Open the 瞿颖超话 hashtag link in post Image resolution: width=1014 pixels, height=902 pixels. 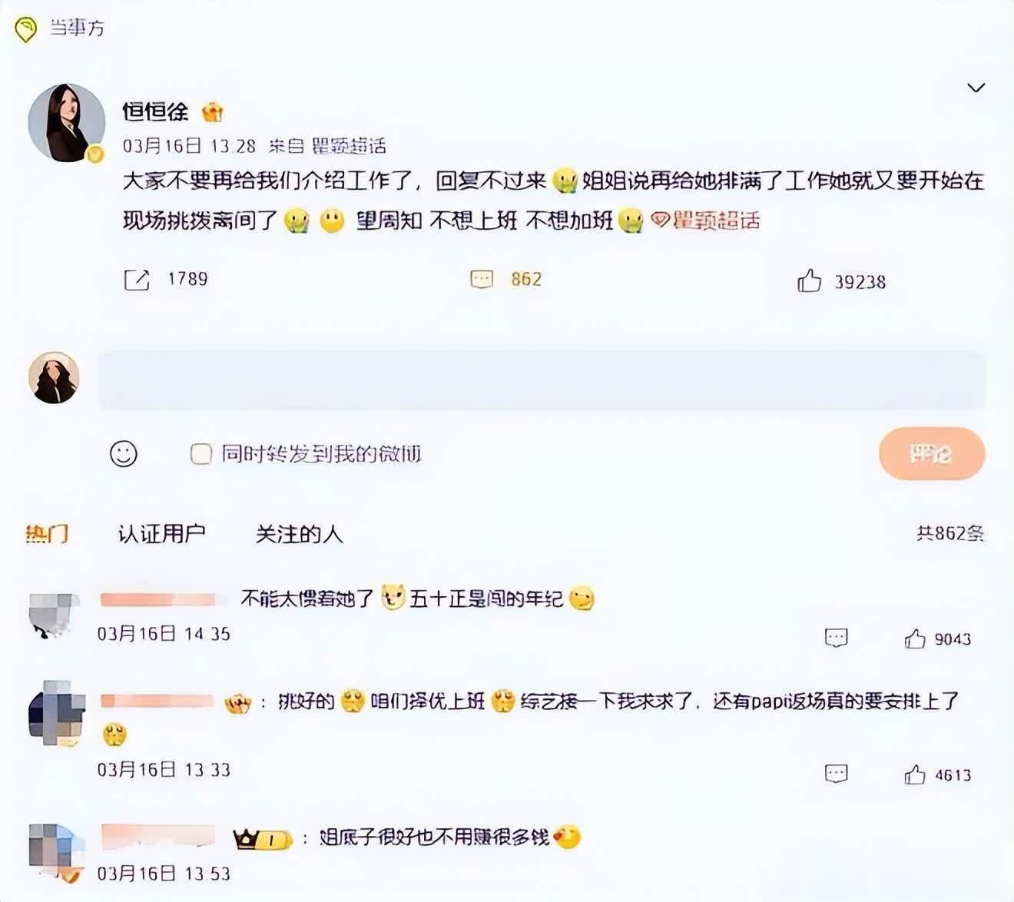pyautogui.click(x=706, y=221)
